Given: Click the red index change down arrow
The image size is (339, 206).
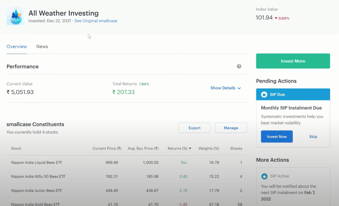Looking at the screenshot, I should (276, 18).
